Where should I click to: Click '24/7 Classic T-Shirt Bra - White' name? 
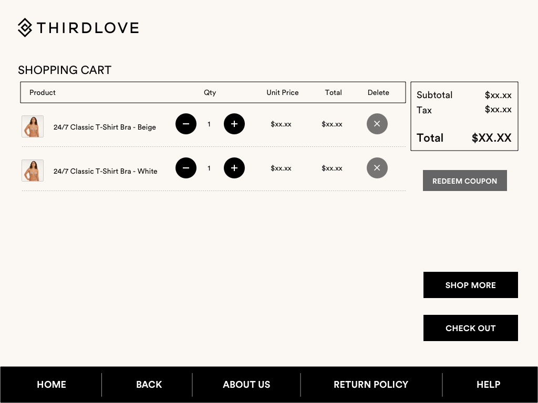click(x=105, y=171)
